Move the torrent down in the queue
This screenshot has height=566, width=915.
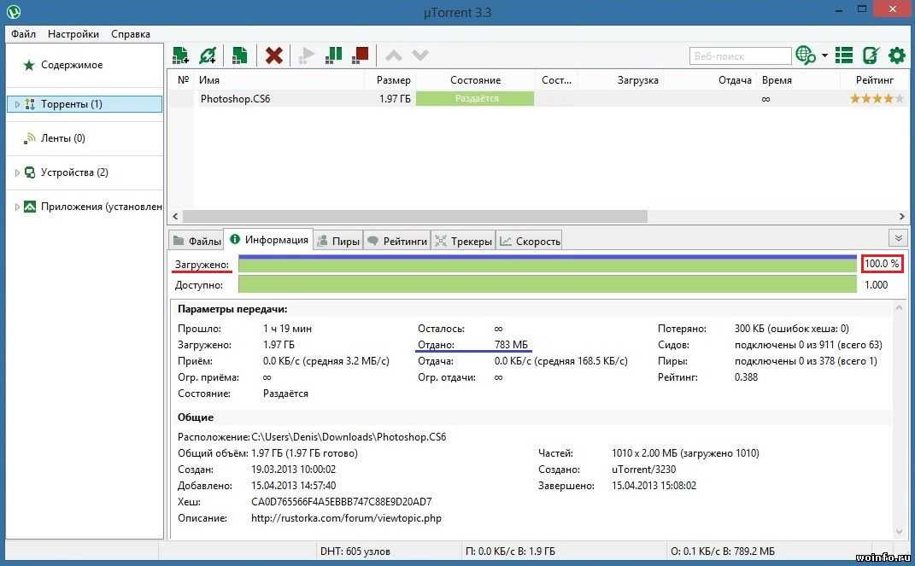point(420,55)
